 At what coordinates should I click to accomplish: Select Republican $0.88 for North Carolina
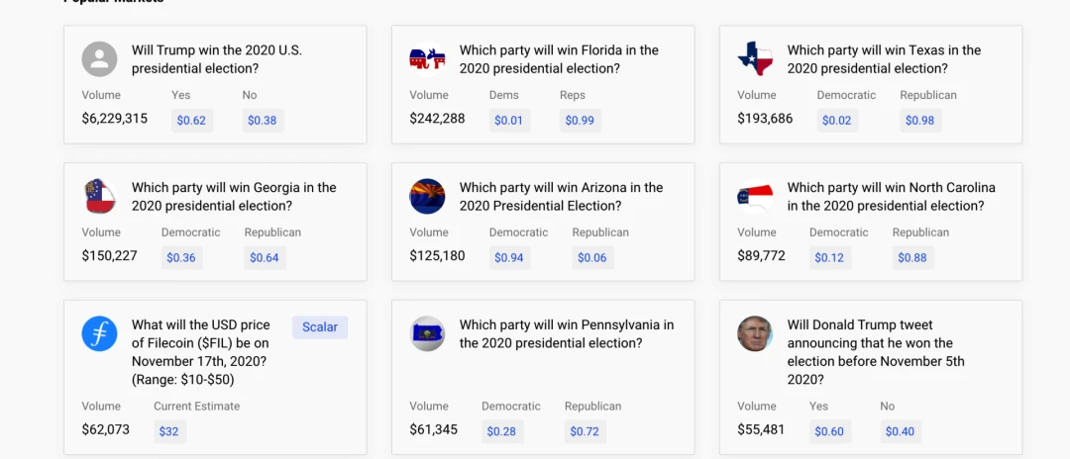913,257
